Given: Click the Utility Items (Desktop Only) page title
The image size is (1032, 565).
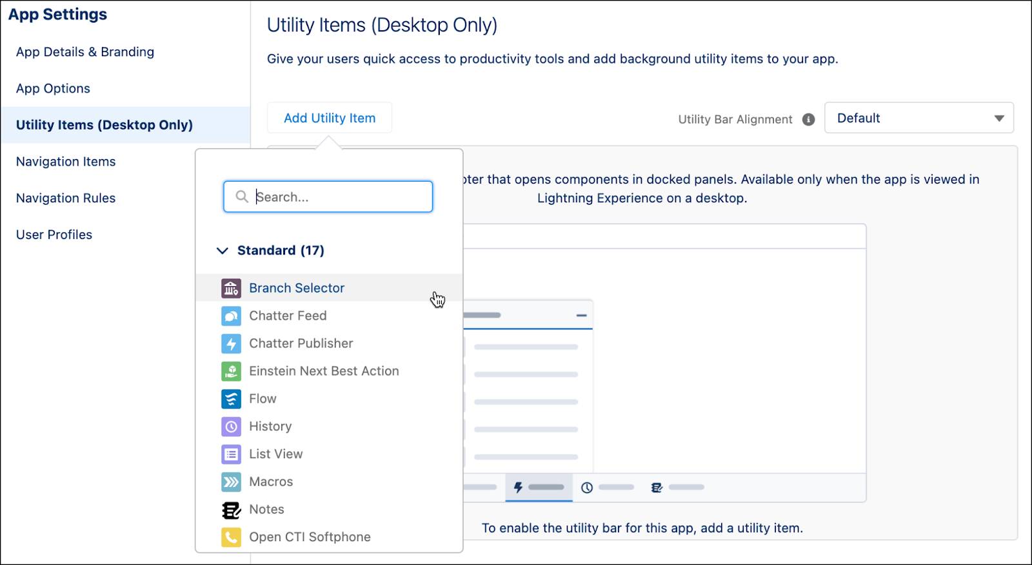Looking at the screenshot, I should tap(382, 25).
